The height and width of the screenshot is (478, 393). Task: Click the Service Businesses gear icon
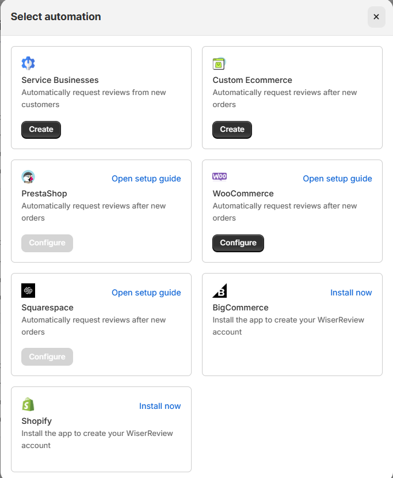(x=28, y=63)
